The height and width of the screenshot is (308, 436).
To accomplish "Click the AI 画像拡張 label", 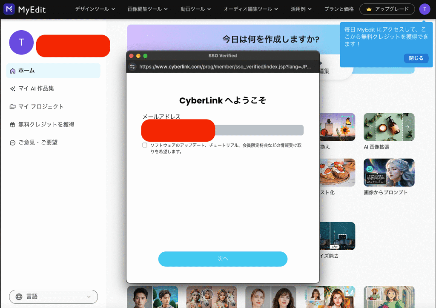I will (376, 147).
